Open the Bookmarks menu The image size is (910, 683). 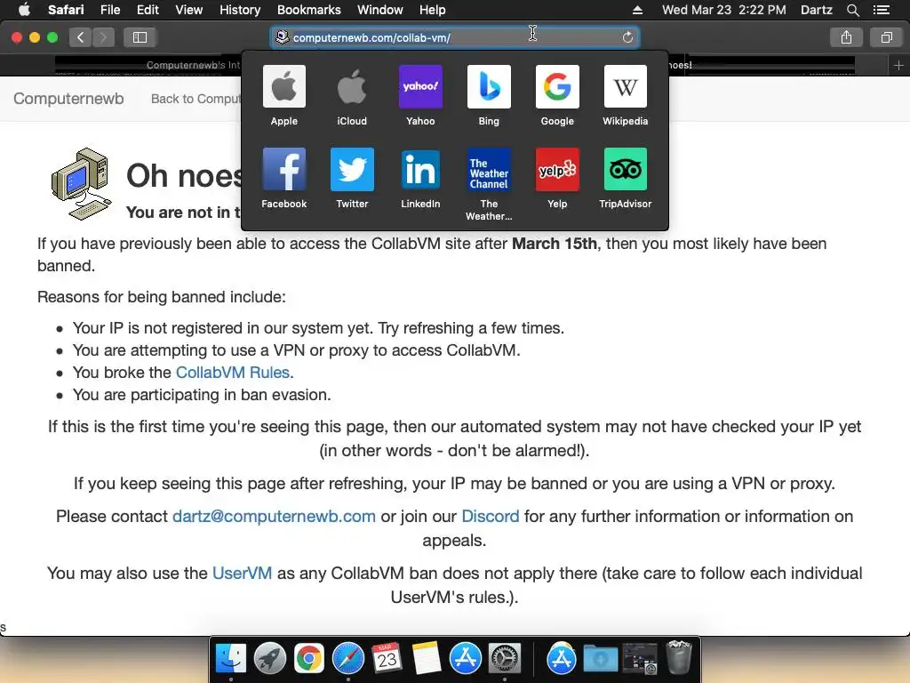click(x=308, y=10)
